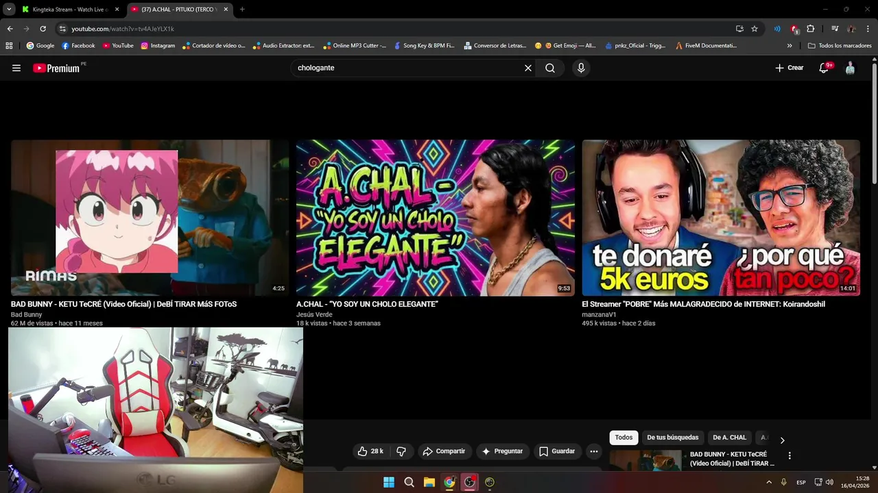Open Facebook bookmark
The width and height of the screenshot is (878, 493).
78,46
